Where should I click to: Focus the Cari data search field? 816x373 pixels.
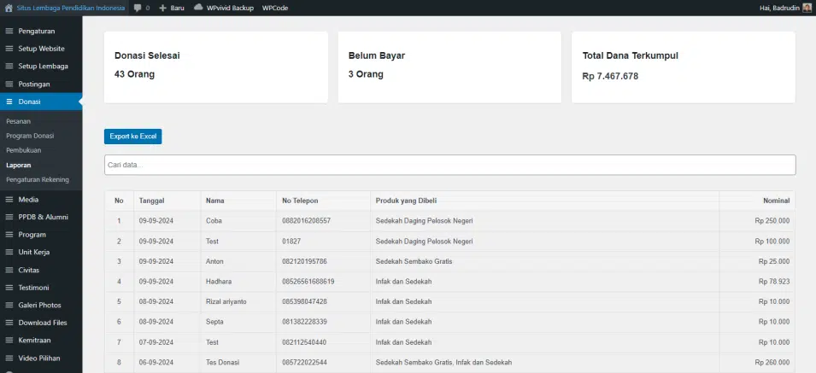(449, 165)
